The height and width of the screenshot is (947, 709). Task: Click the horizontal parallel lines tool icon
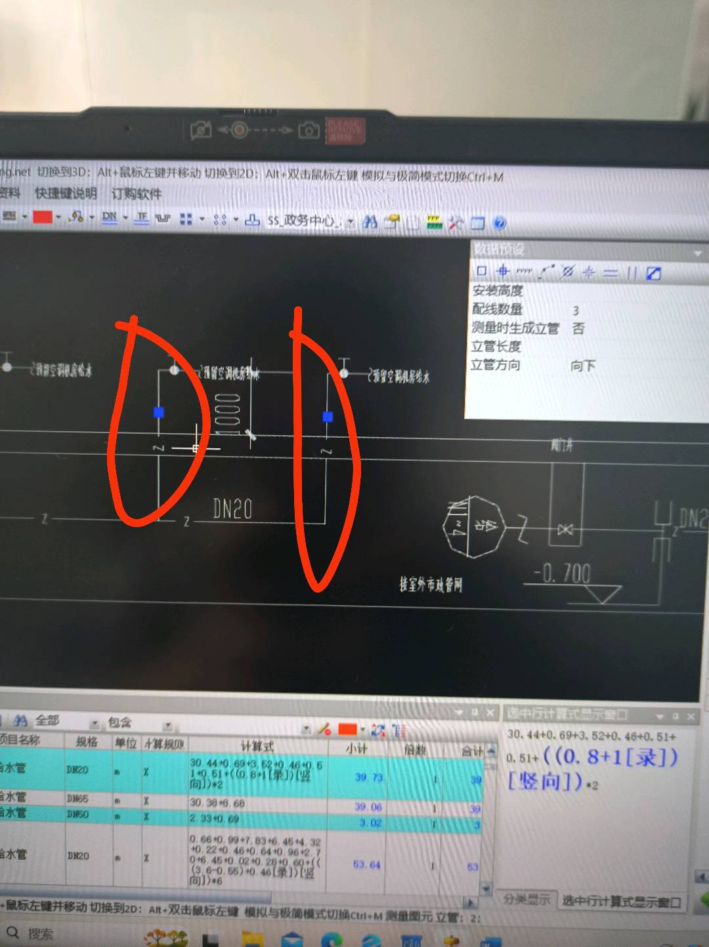[x=611, y=273]
